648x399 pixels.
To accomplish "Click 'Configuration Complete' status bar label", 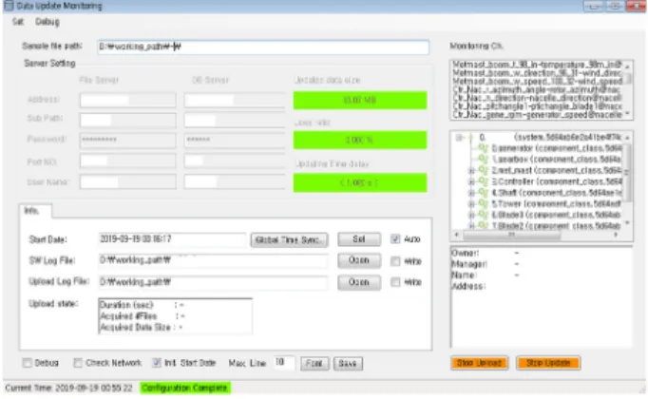I will 184,388.
